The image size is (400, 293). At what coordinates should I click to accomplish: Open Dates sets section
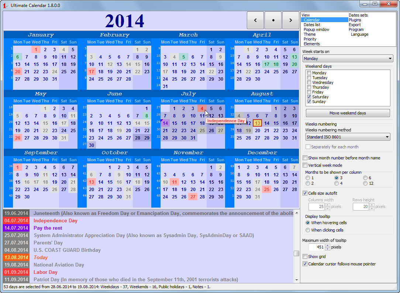tap(358, 15)
